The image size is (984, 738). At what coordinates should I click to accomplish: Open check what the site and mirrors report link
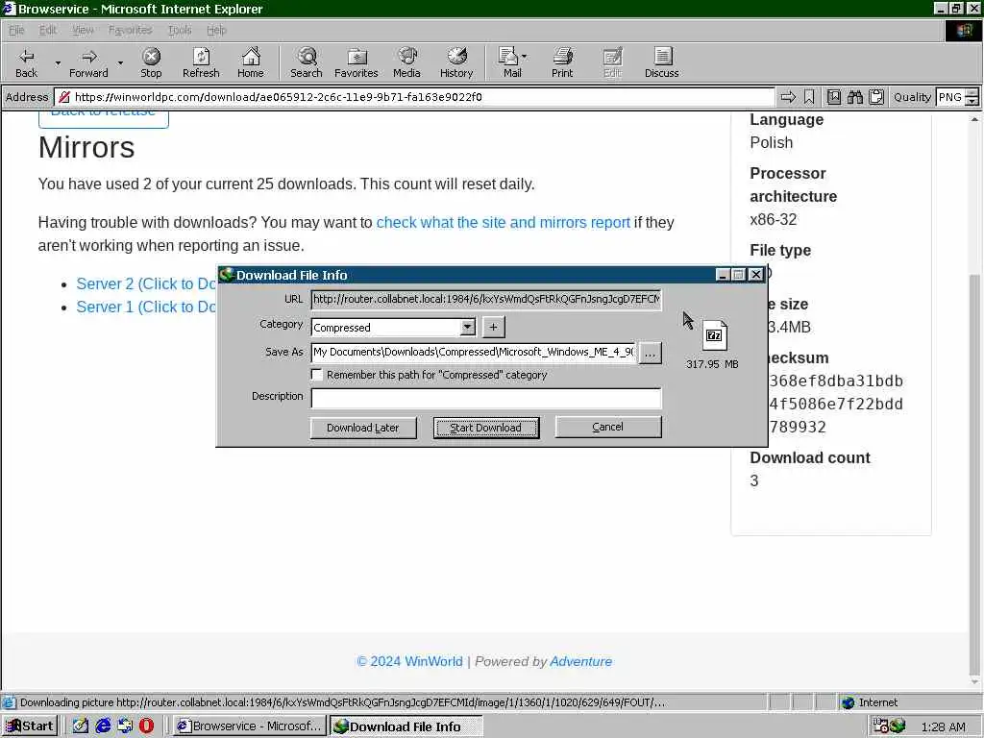pyautogui.click(x=503, y=222)
